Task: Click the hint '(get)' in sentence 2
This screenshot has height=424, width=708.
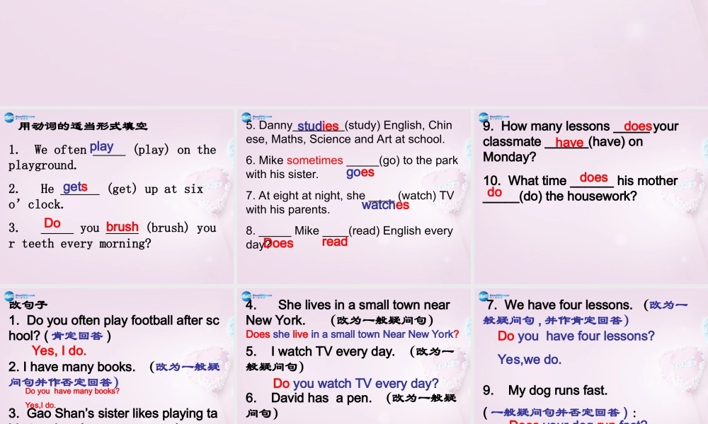Action: tap(122, 189)
